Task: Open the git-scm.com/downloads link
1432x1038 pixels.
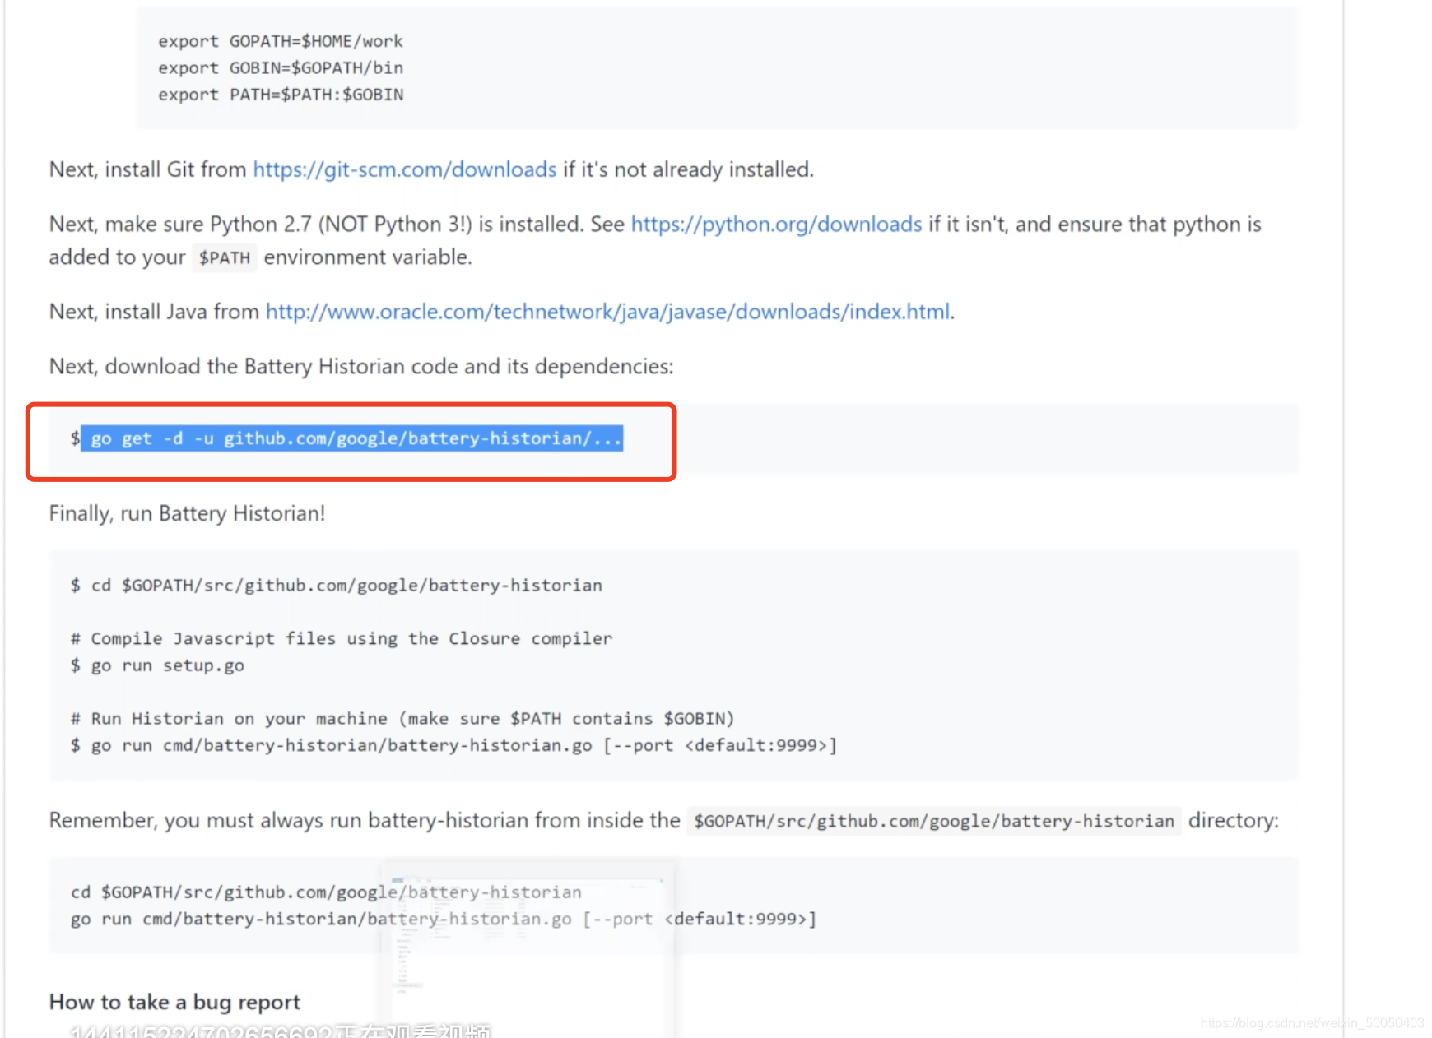Action: pos(404,169)
